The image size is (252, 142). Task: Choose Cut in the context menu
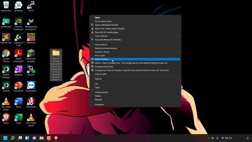pos(135,84)
